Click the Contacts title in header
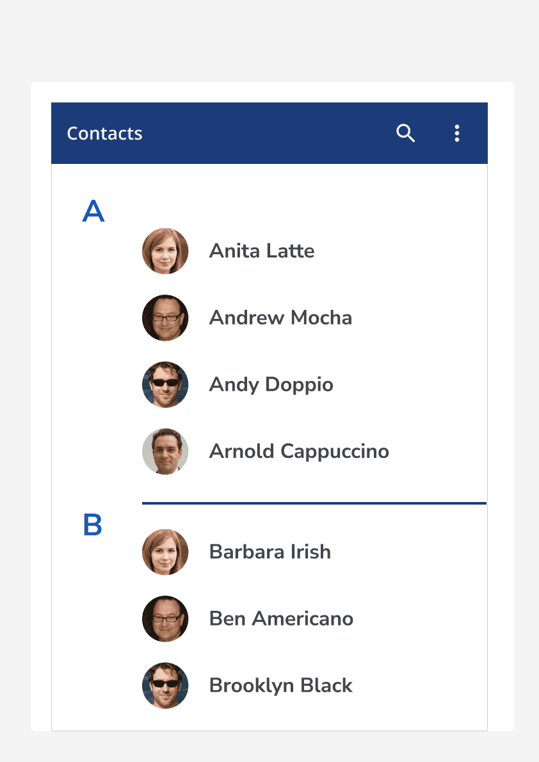539x762 pixels. tap(104, 133)
